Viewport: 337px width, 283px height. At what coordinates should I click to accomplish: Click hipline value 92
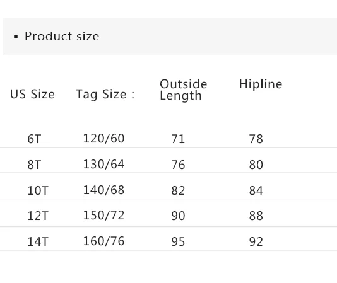pyautogui.click(x=256, y=241)
